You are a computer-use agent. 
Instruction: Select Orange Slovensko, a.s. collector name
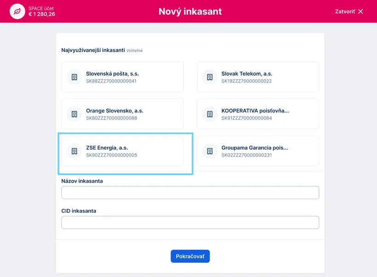[114, 111]
